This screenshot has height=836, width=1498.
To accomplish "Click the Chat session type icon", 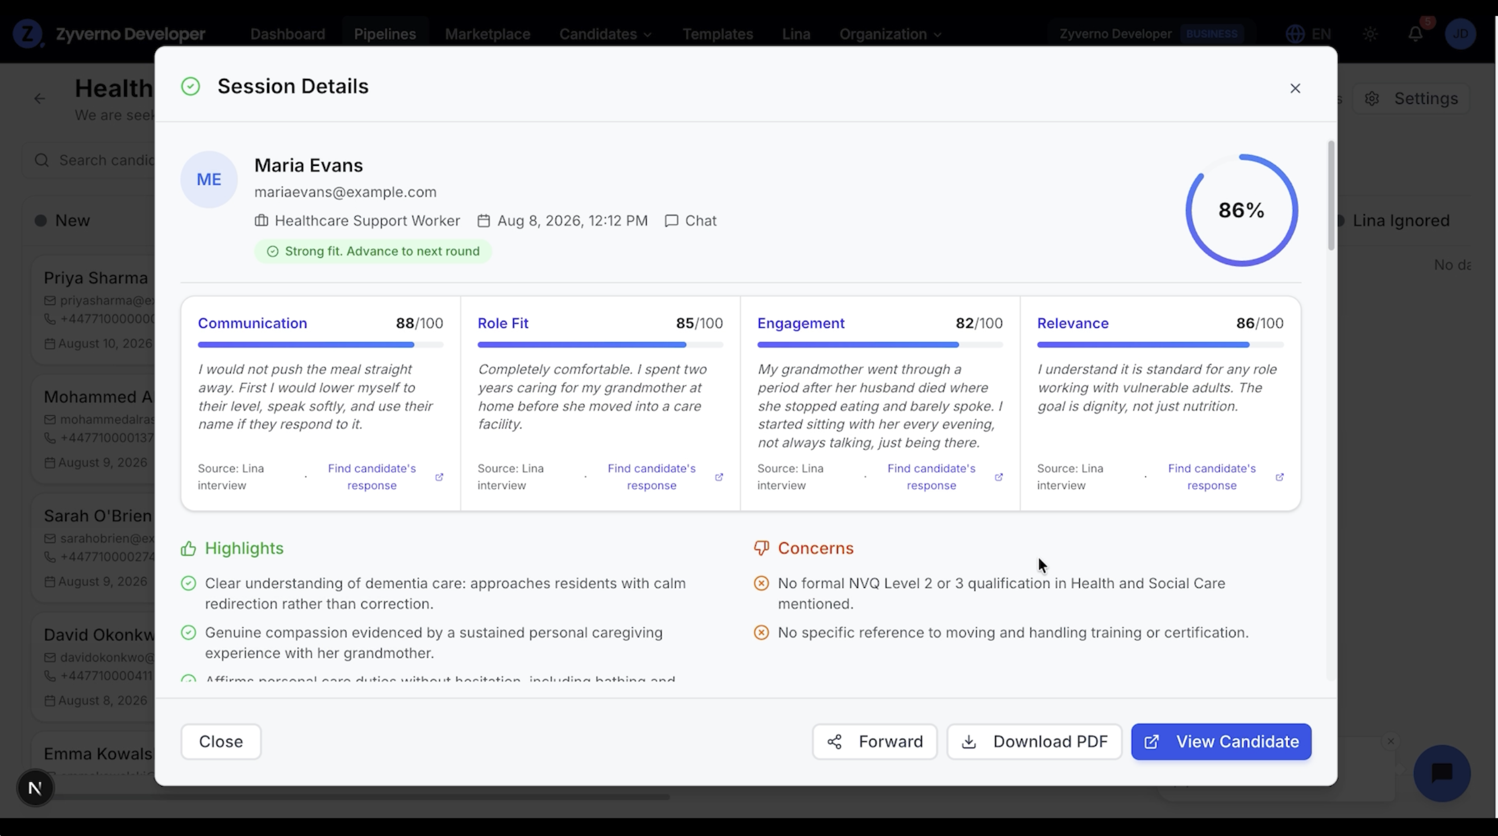I will click(x=671, y=221).
